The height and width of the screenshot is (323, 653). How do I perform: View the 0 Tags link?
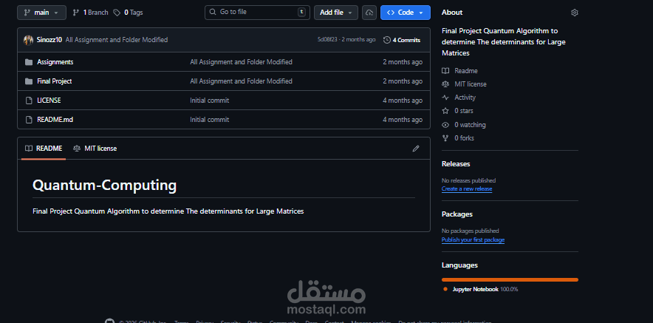(x=129, y=13)
